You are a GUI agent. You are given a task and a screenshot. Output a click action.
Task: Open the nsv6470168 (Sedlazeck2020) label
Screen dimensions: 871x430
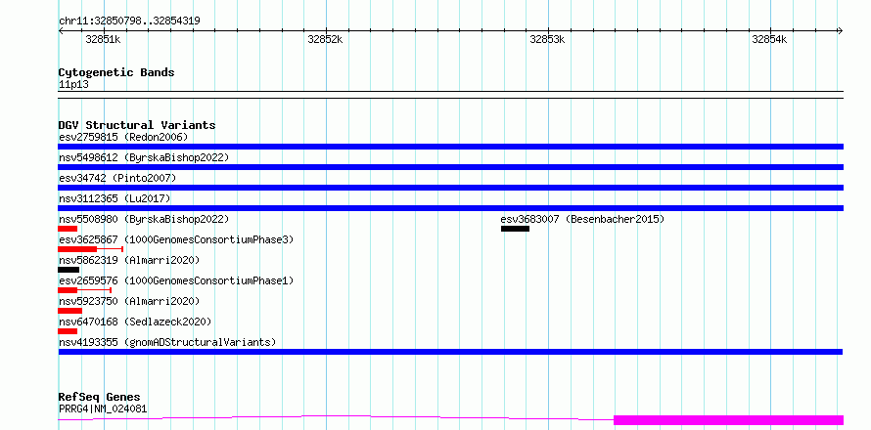click(x=135, y=322)
